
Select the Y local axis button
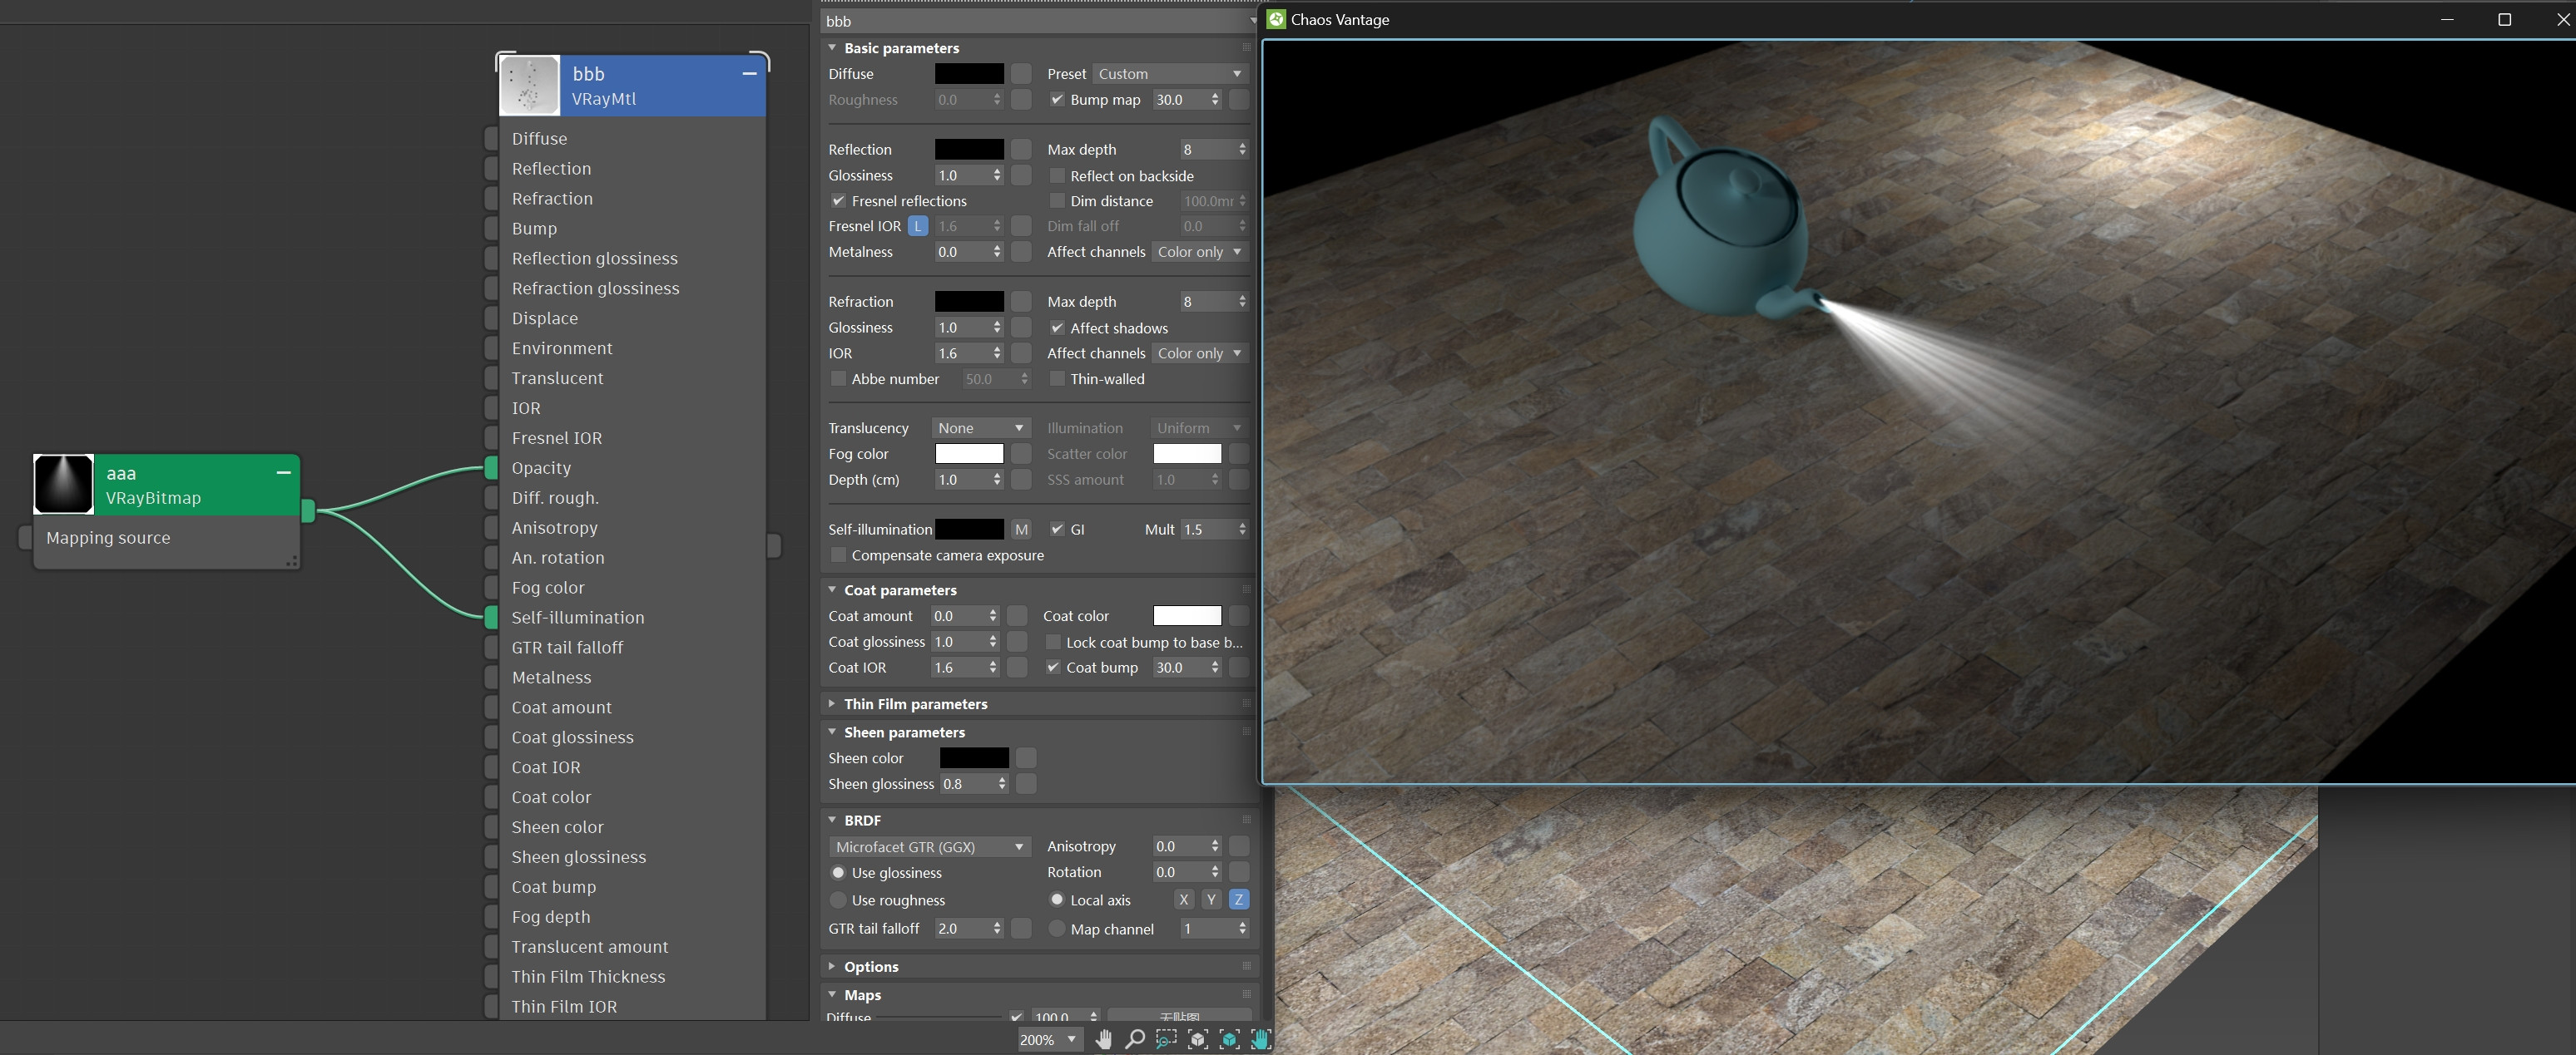(x=1211, y=900)
